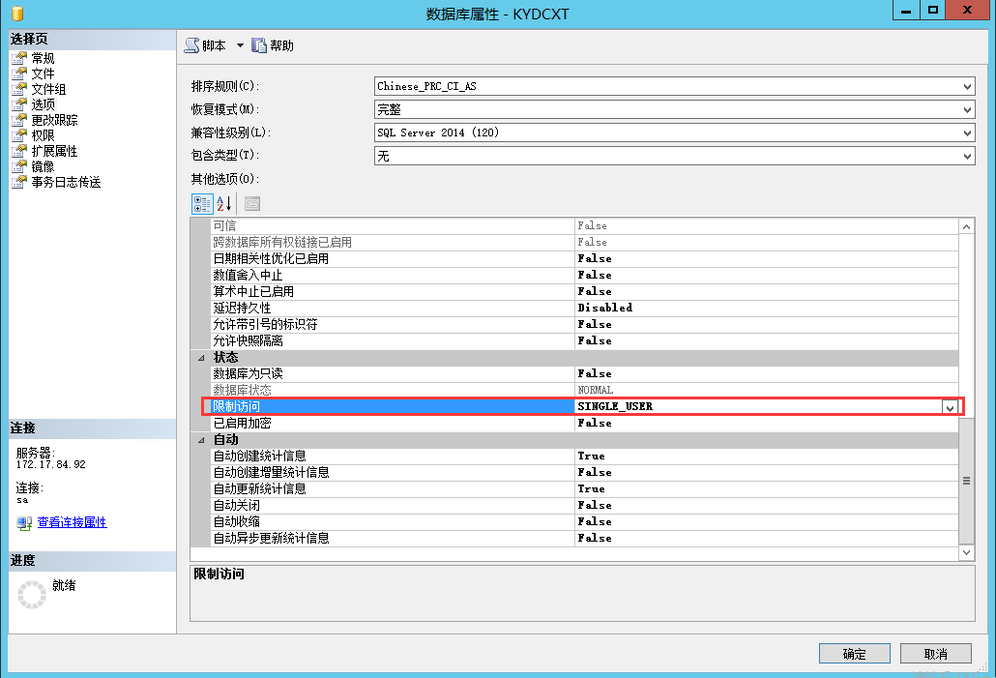Maximize the 数据库属性 window
Screen dimensions: 996x678
click(932, 11)
